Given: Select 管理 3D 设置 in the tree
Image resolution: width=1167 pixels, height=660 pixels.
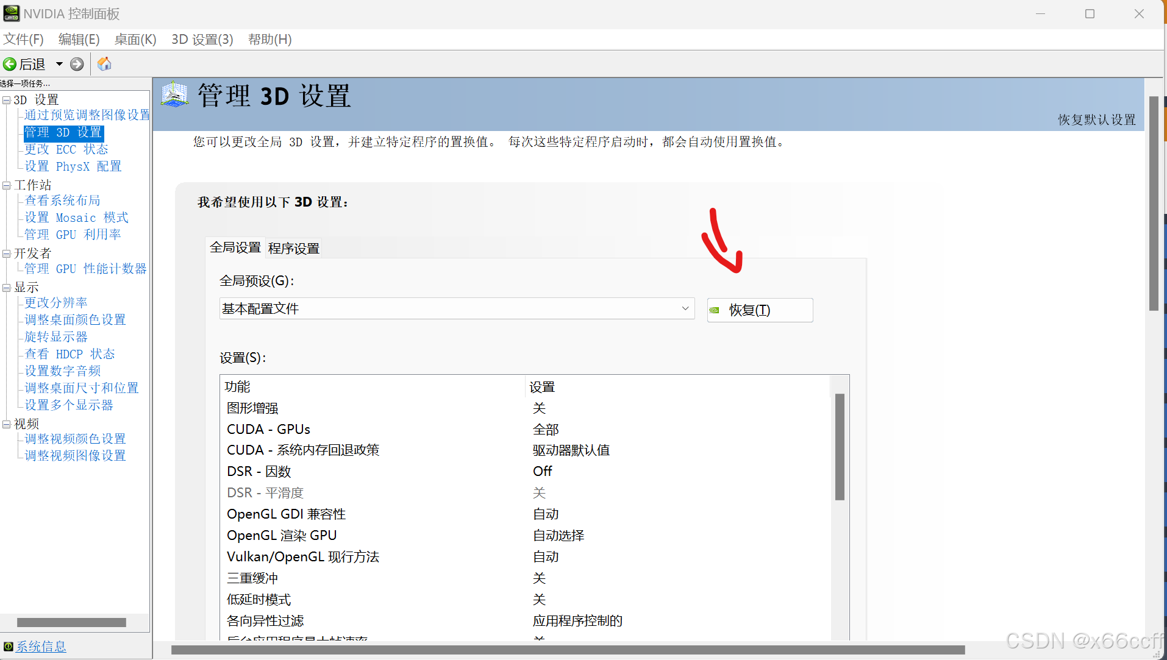Looking at the screenshot, I should pyautogui.click(x=63, y=132).
